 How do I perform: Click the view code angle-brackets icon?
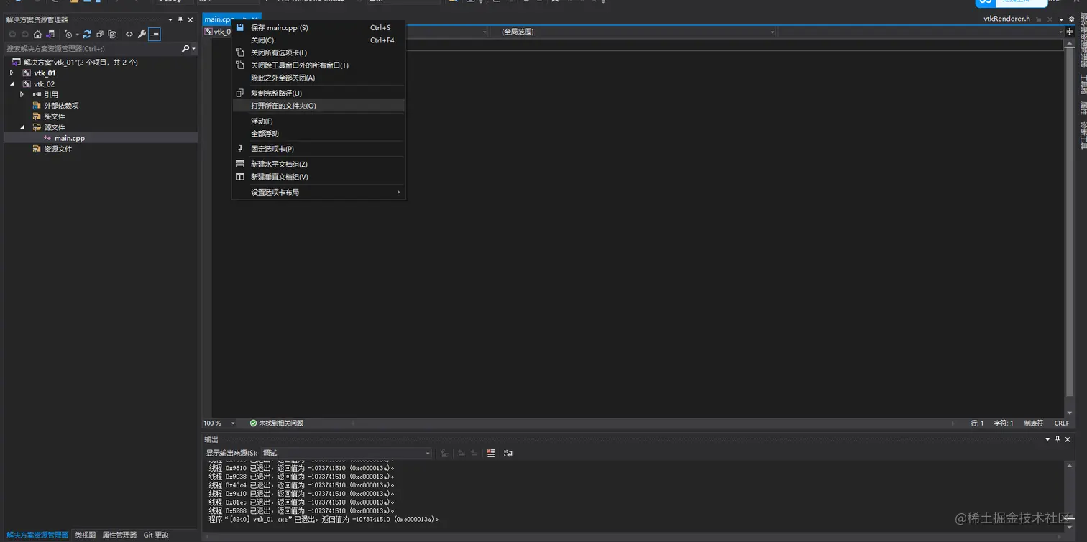click(129, 34)
